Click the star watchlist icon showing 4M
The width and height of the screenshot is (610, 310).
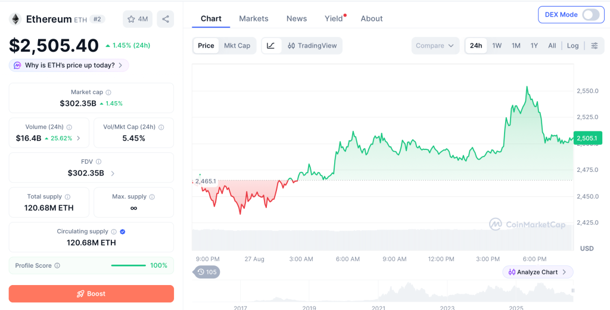click(138, 19)
